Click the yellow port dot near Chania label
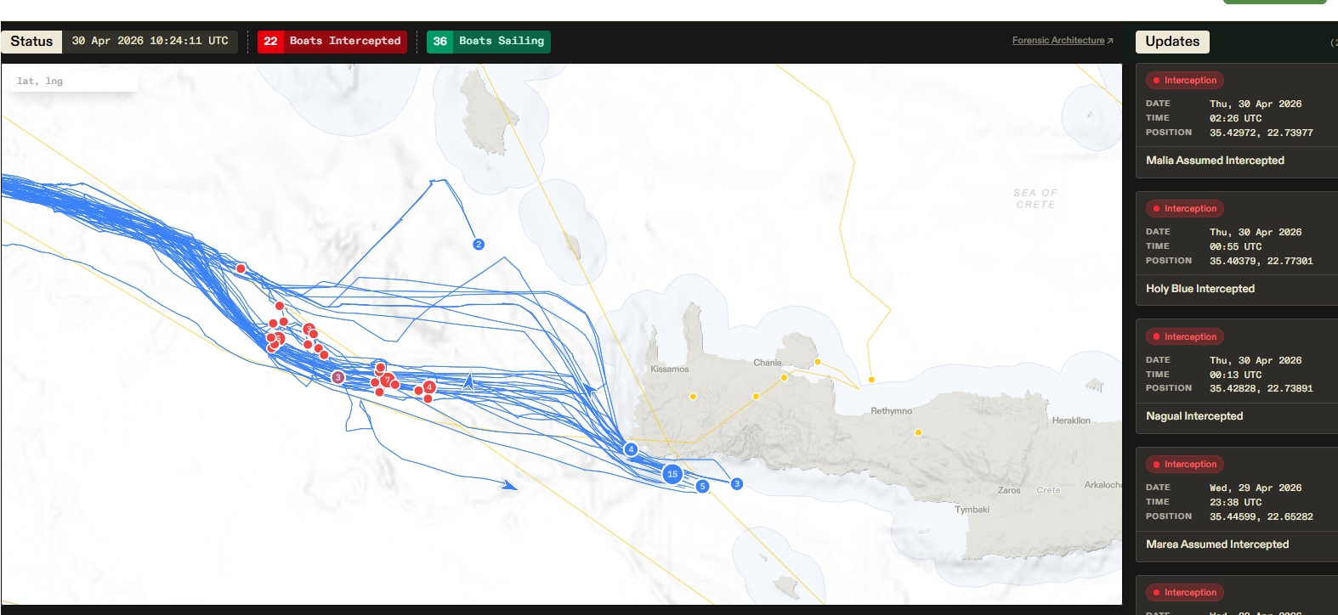 784,378
